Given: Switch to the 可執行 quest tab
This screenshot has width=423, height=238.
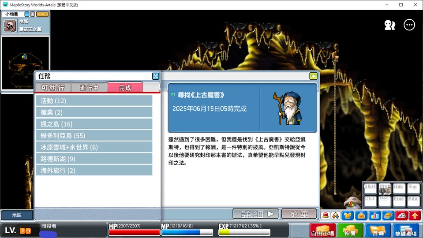Looking at the screenshot, I should click(x=53, y=87).
